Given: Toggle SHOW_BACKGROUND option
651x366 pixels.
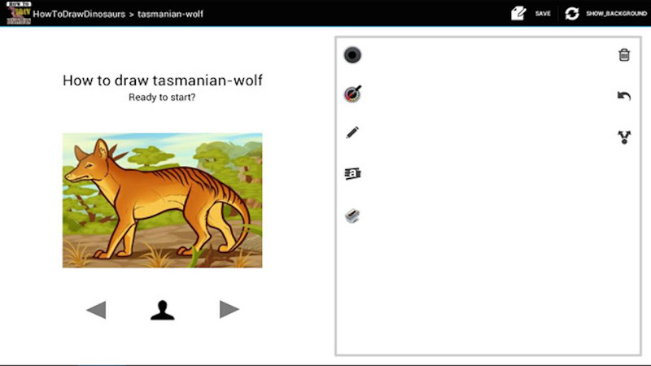Looking at the screenshot, I should (x=616, y=14).
